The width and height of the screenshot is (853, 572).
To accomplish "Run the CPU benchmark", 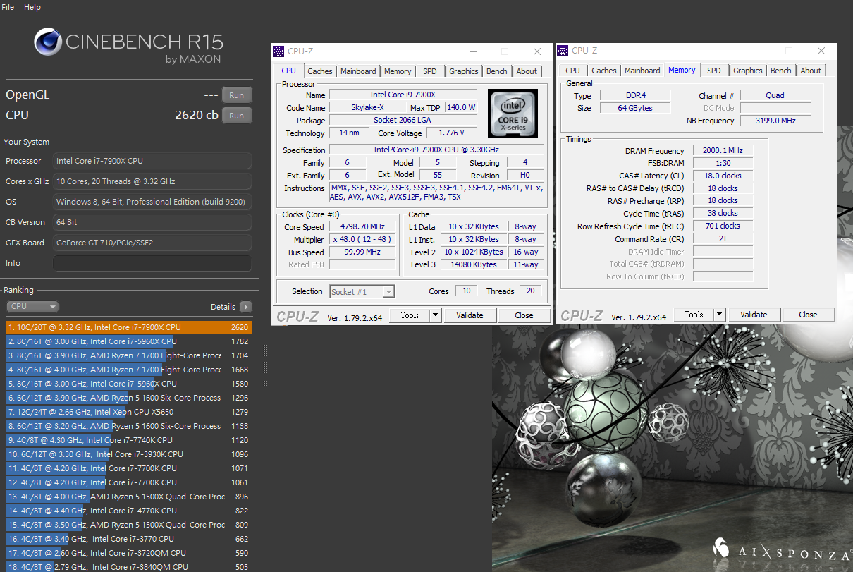I will point(237,116).
